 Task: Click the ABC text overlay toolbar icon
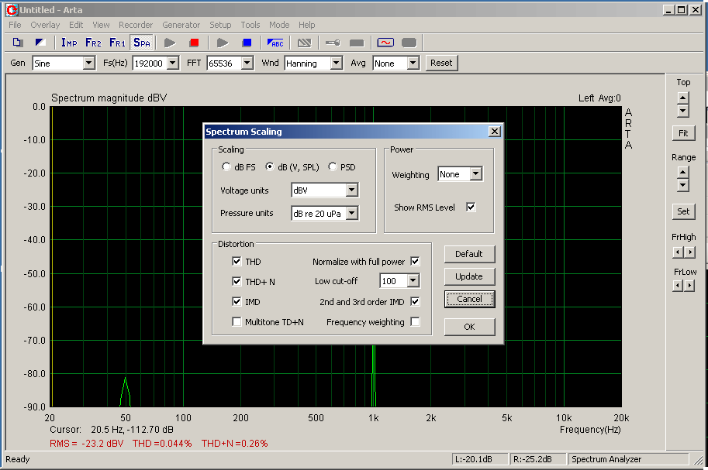coord(275,43)
